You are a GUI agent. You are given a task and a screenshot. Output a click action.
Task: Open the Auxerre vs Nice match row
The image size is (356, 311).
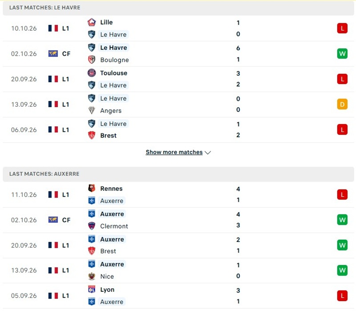[178, 271]
